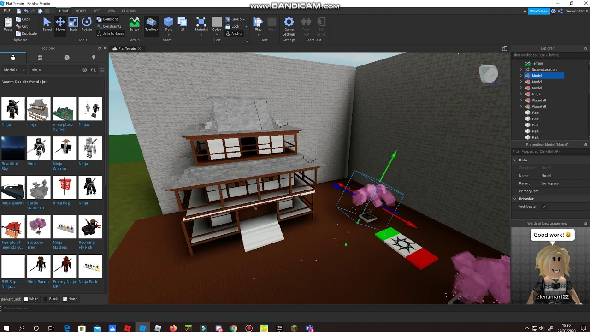Expand the Ninja tree node

pos(521,94)
